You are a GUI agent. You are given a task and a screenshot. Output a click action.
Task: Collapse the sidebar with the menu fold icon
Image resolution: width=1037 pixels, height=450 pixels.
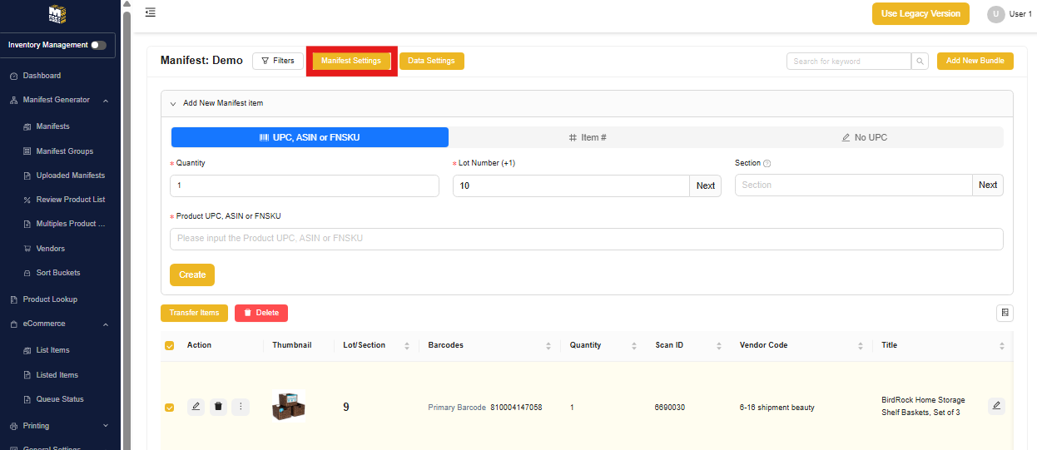point(150,12)
